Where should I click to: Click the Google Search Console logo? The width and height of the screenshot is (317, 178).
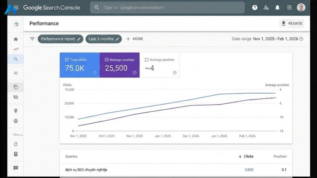(52, 8)
